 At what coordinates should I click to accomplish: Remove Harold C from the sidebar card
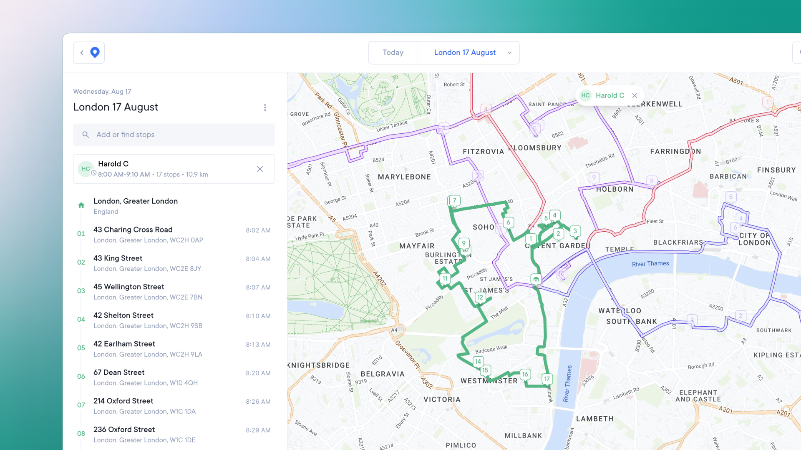point(260,169)
